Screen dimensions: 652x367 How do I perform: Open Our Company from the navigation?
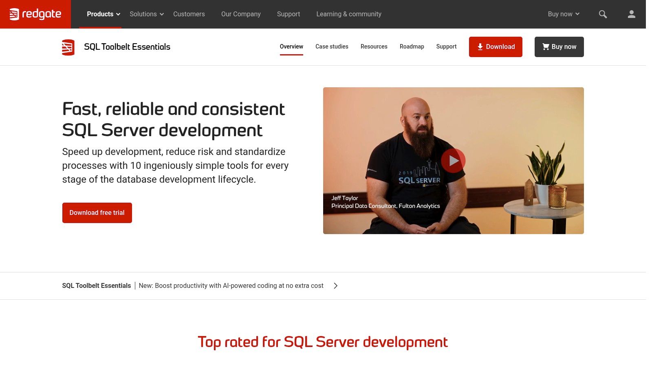point(241,14)
